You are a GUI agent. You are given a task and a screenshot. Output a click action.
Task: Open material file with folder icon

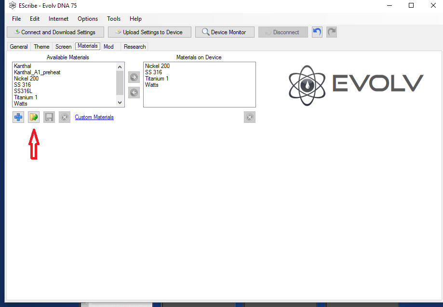click(34, 117)
